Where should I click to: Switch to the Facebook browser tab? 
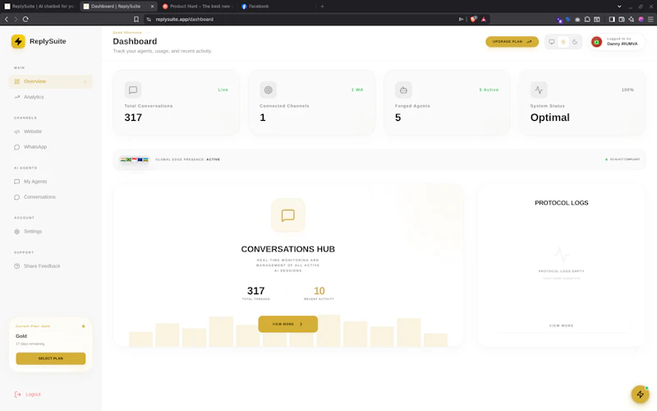click(x=275, y=7)
